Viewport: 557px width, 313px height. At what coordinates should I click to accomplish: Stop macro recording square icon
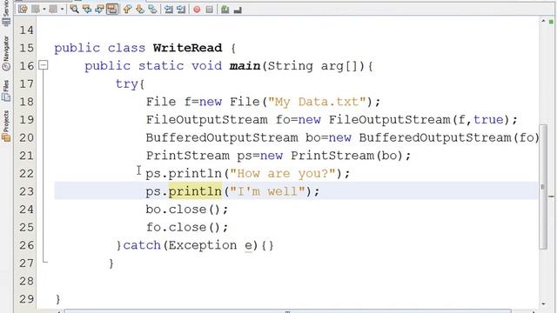point(210,10)
